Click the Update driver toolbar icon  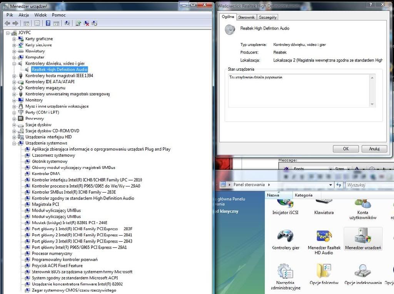(78, 23)
